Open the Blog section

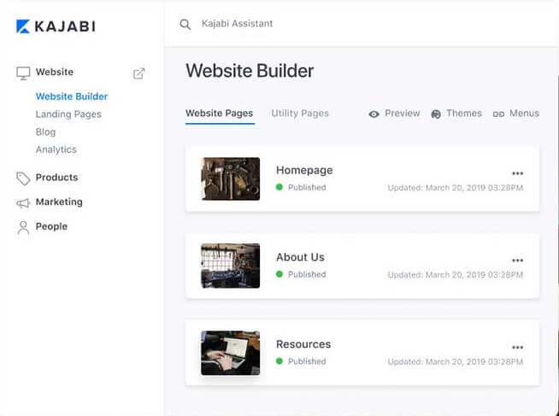point(45,132)
